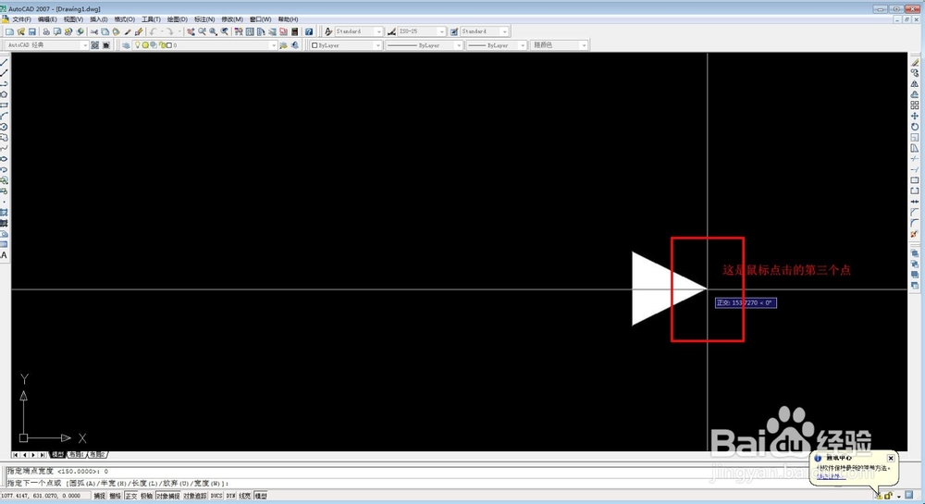Screen dimensions: 925x504
Task: Select the Rectangle tool in Draw toolbar
Action: [4, 104]
